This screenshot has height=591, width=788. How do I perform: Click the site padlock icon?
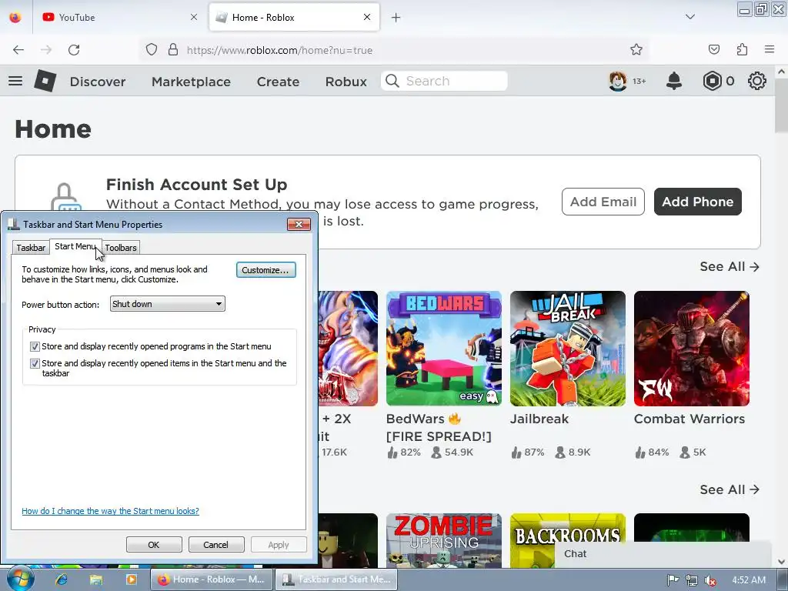coord(173,50)
